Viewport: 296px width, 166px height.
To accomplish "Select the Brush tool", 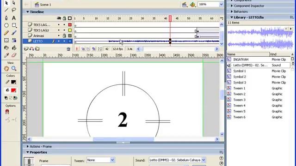I will (x=14, y=33).
